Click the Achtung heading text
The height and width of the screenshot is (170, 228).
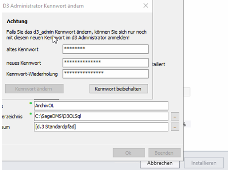(x=17, y=22)
